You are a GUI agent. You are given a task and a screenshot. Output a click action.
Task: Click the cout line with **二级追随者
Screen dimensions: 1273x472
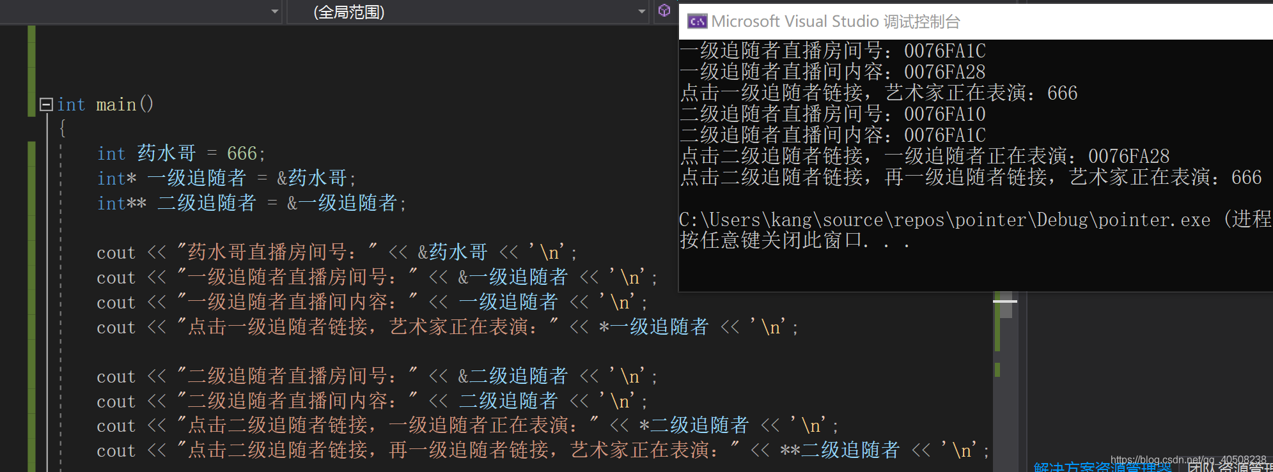543,450
